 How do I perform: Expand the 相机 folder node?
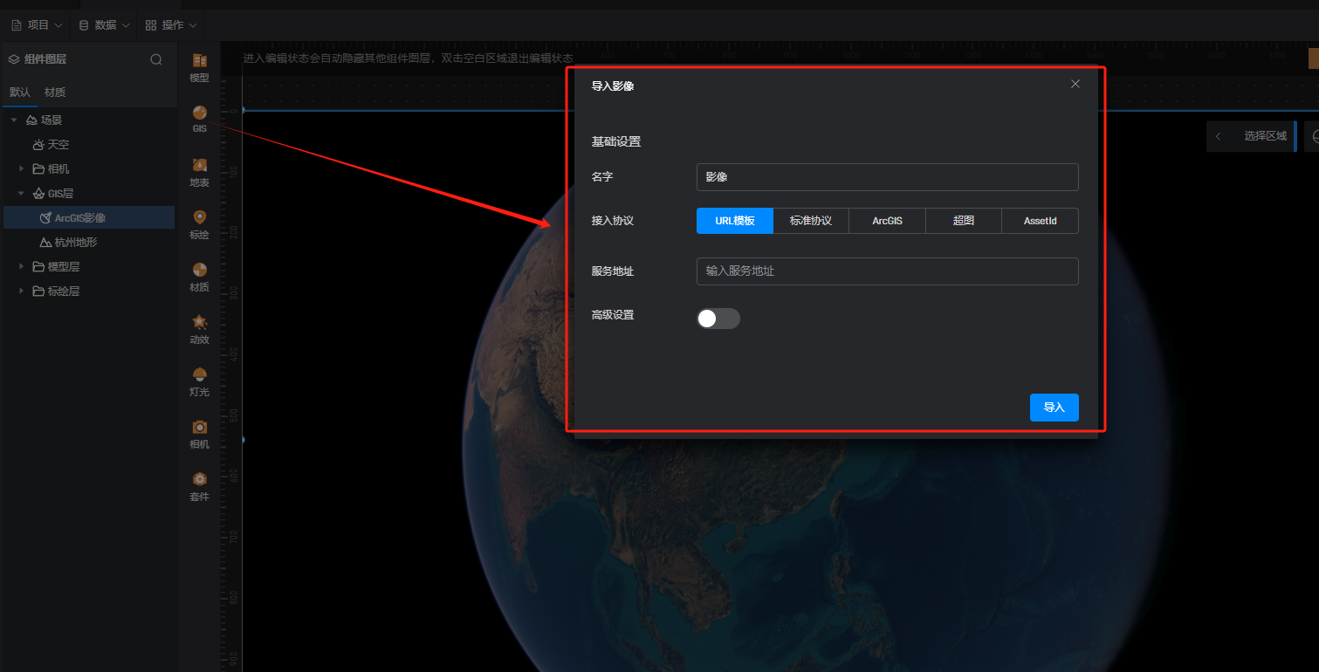[21, 168]
